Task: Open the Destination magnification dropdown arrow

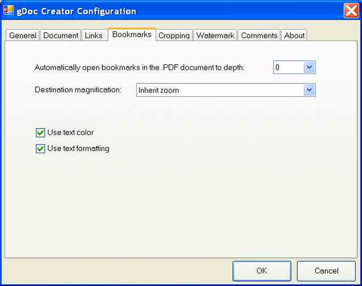Action: [x=309, y=90]
